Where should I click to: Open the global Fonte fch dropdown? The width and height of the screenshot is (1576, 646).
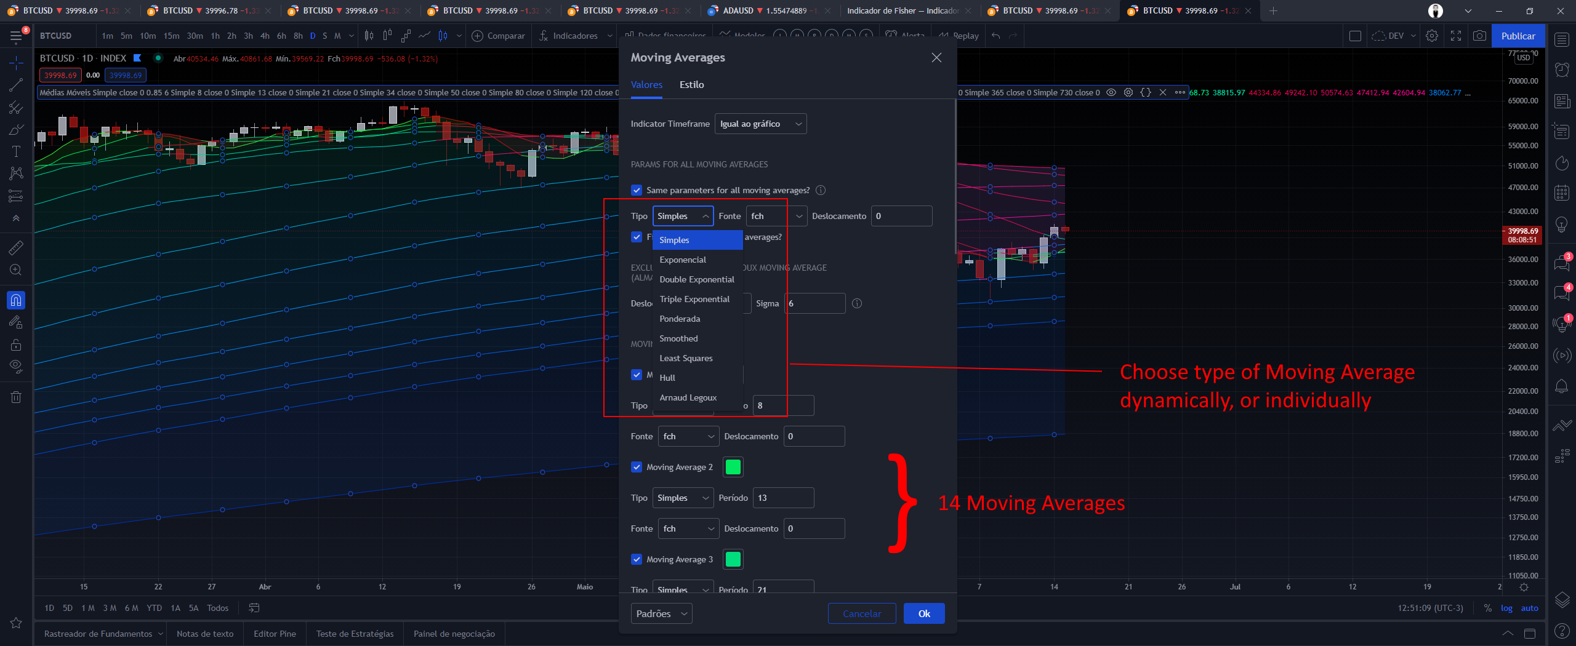point(776,216)
